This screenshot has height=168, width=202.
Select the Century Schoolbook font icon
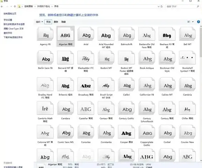(x=147, y=108)
